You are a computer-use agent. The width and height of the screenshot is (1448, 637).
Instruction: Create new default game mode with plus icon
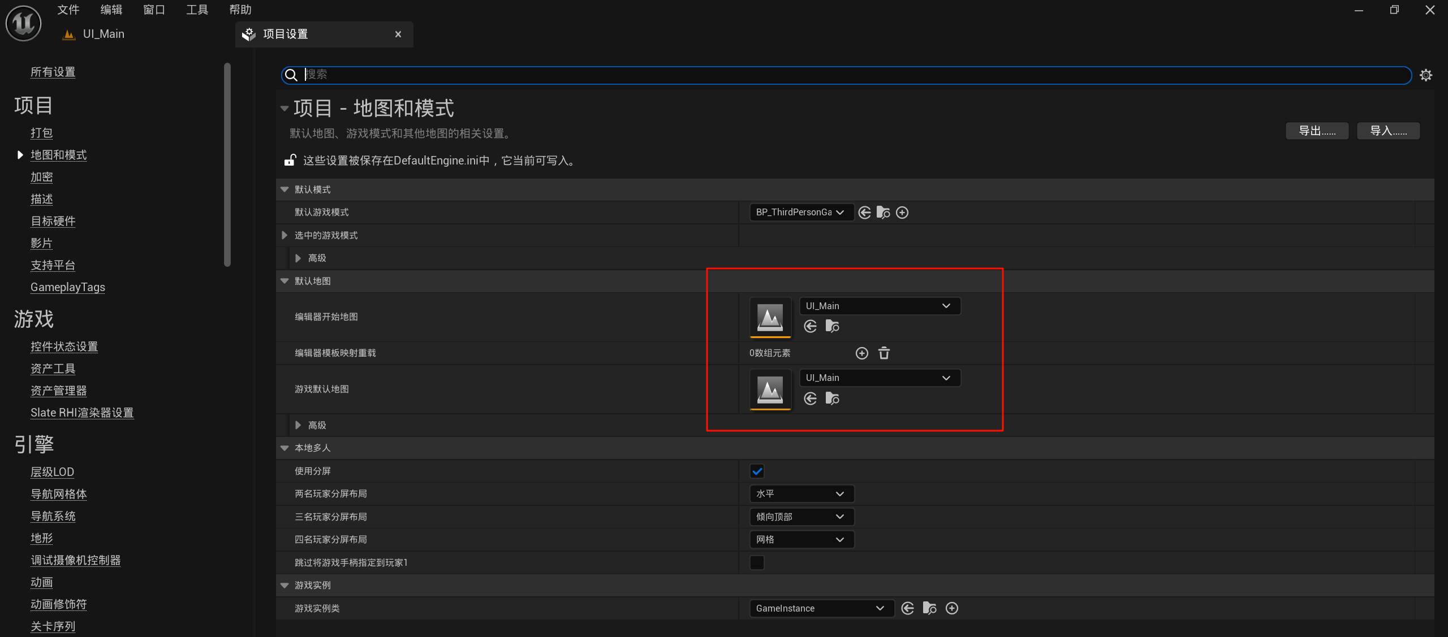[902, 213]
